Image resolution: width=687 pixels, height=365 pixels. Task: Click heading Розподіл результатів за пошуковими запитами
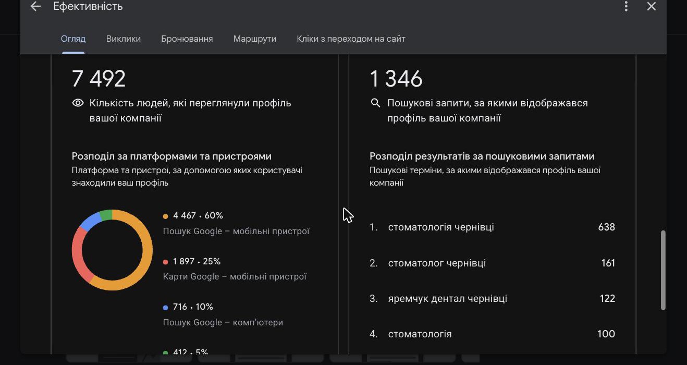pos(482,156)
